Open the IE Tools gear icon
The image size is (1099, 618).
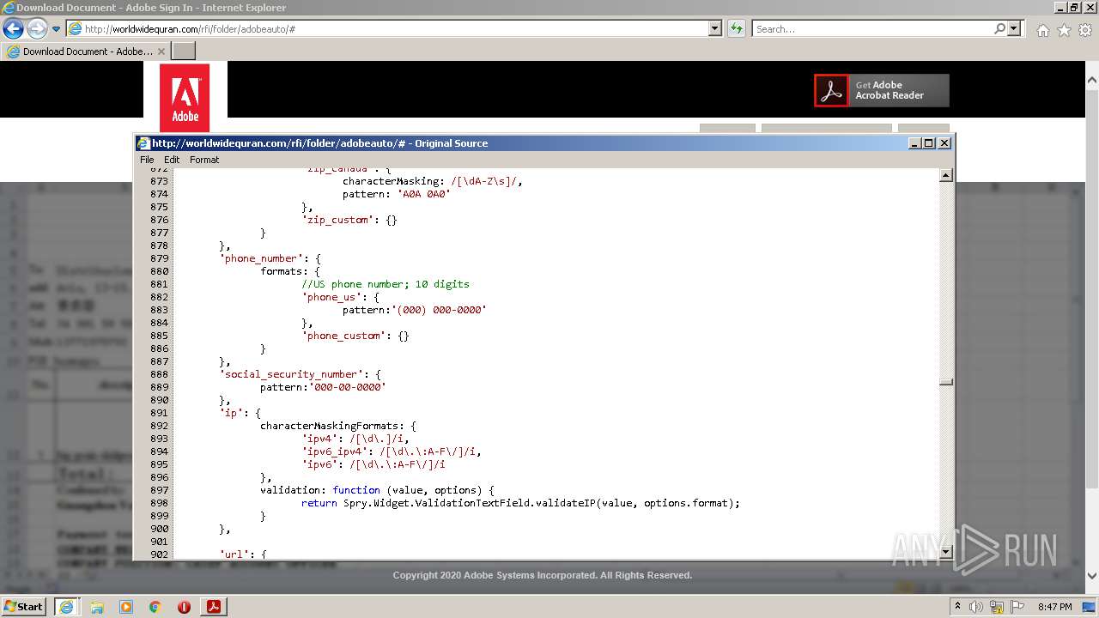pyautogui.click(x=1085, y=30)
